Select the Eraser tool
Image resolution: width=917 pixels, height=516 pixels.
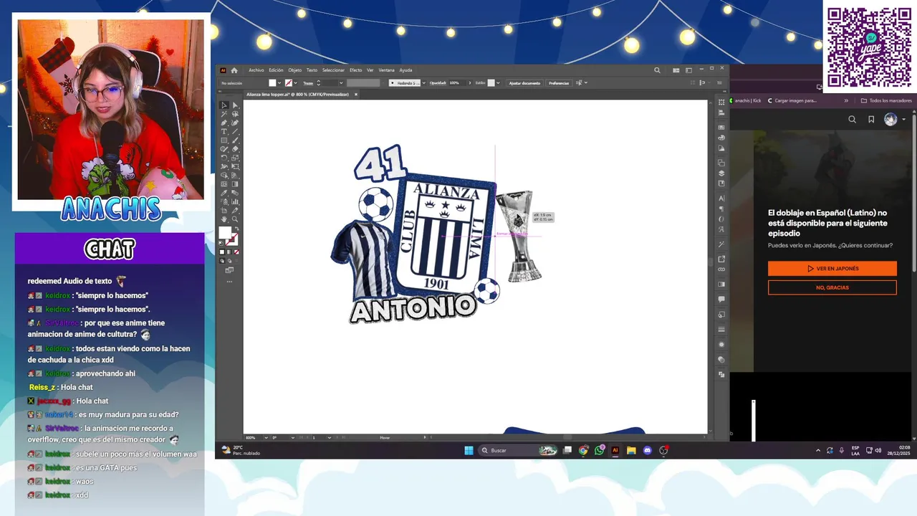(x=235, y=149)
